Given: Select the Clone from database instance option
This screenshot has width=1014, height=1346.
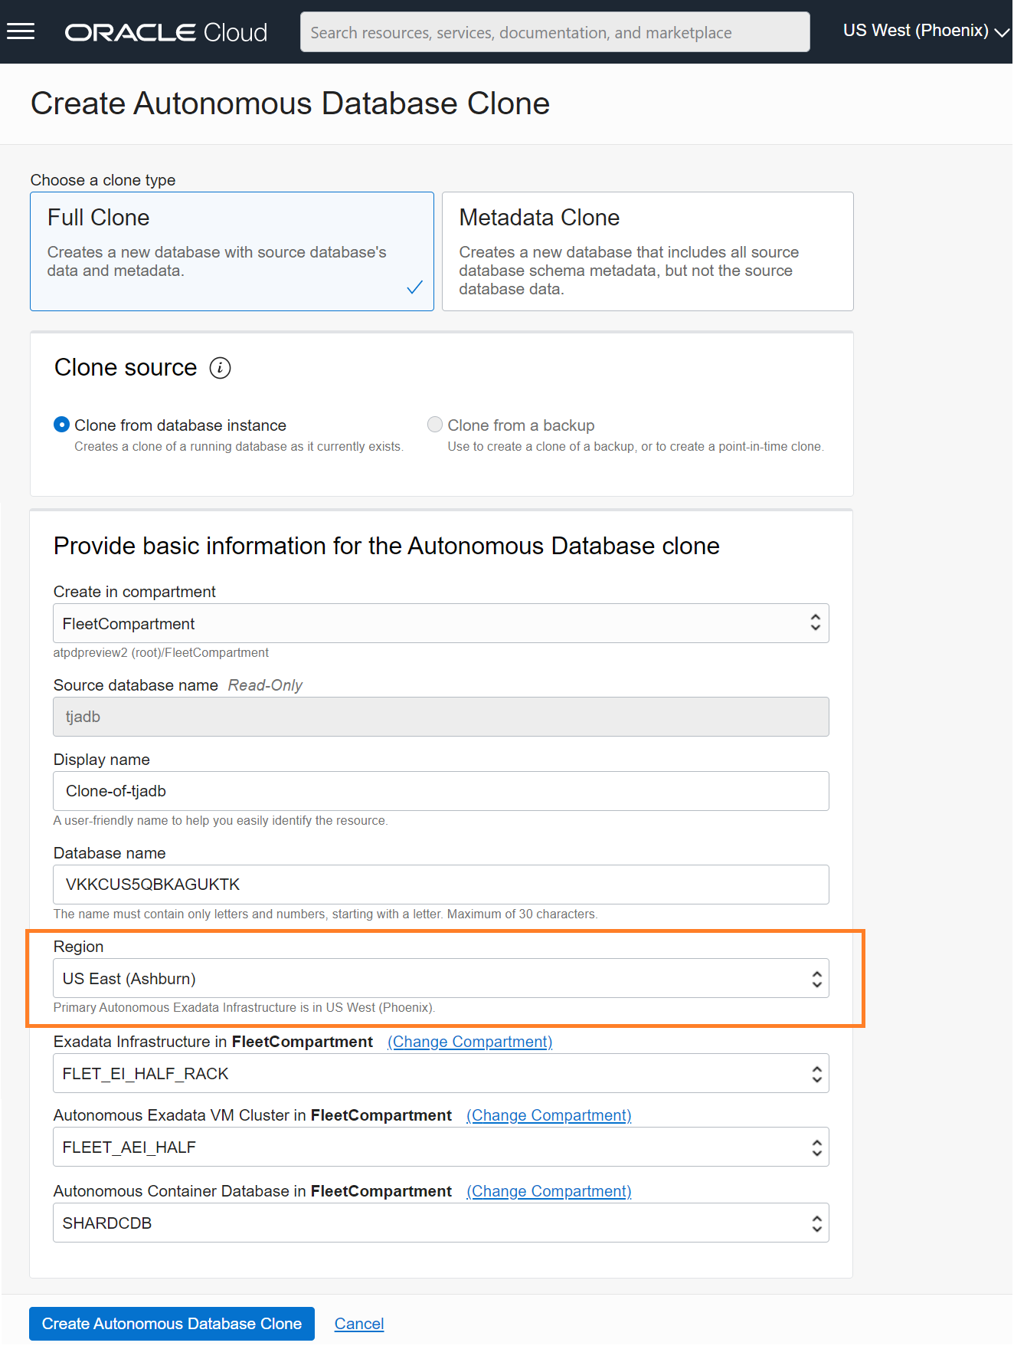Looking at the screenshot, I should [x=61, y=425].
